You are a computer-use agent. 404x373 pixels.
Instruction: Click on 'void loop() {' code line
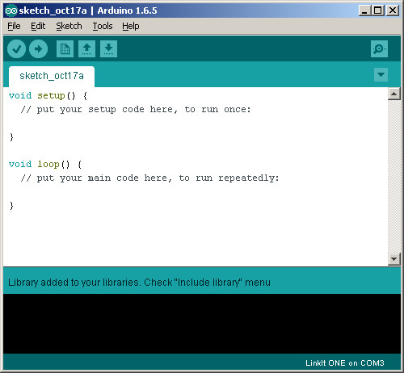pos(45,164)
